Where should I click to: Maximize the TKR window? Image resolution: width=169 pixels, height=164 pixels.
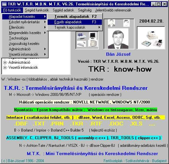coord(158,4)
